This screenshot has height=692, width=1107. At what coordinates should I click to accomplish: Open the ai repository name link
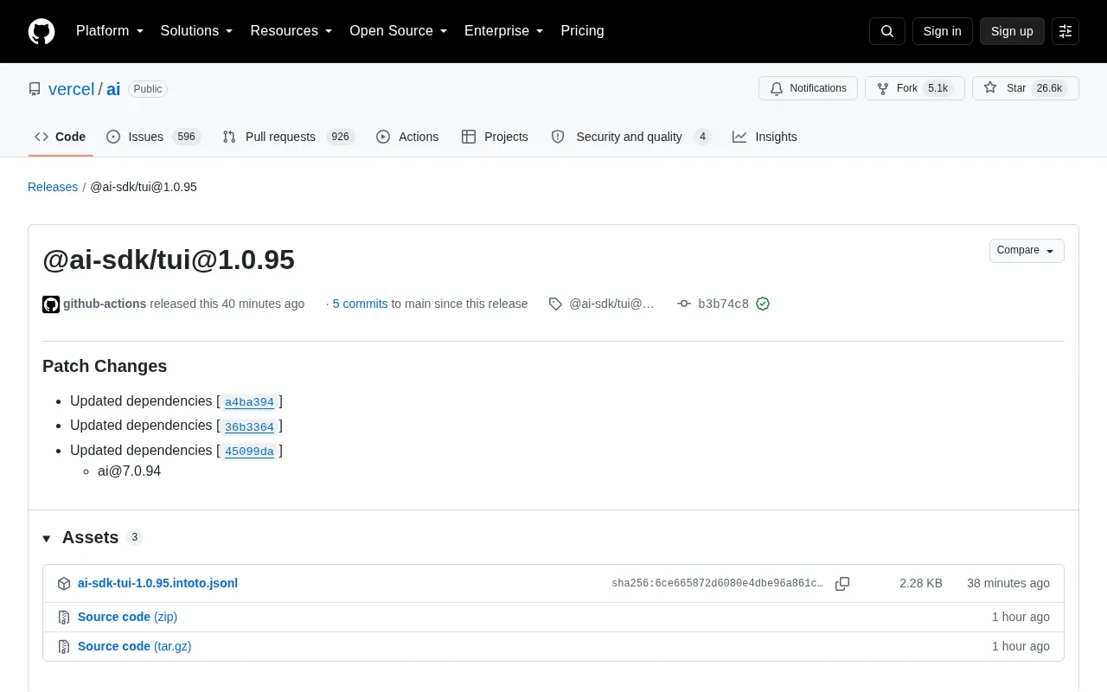coord(113,89)
